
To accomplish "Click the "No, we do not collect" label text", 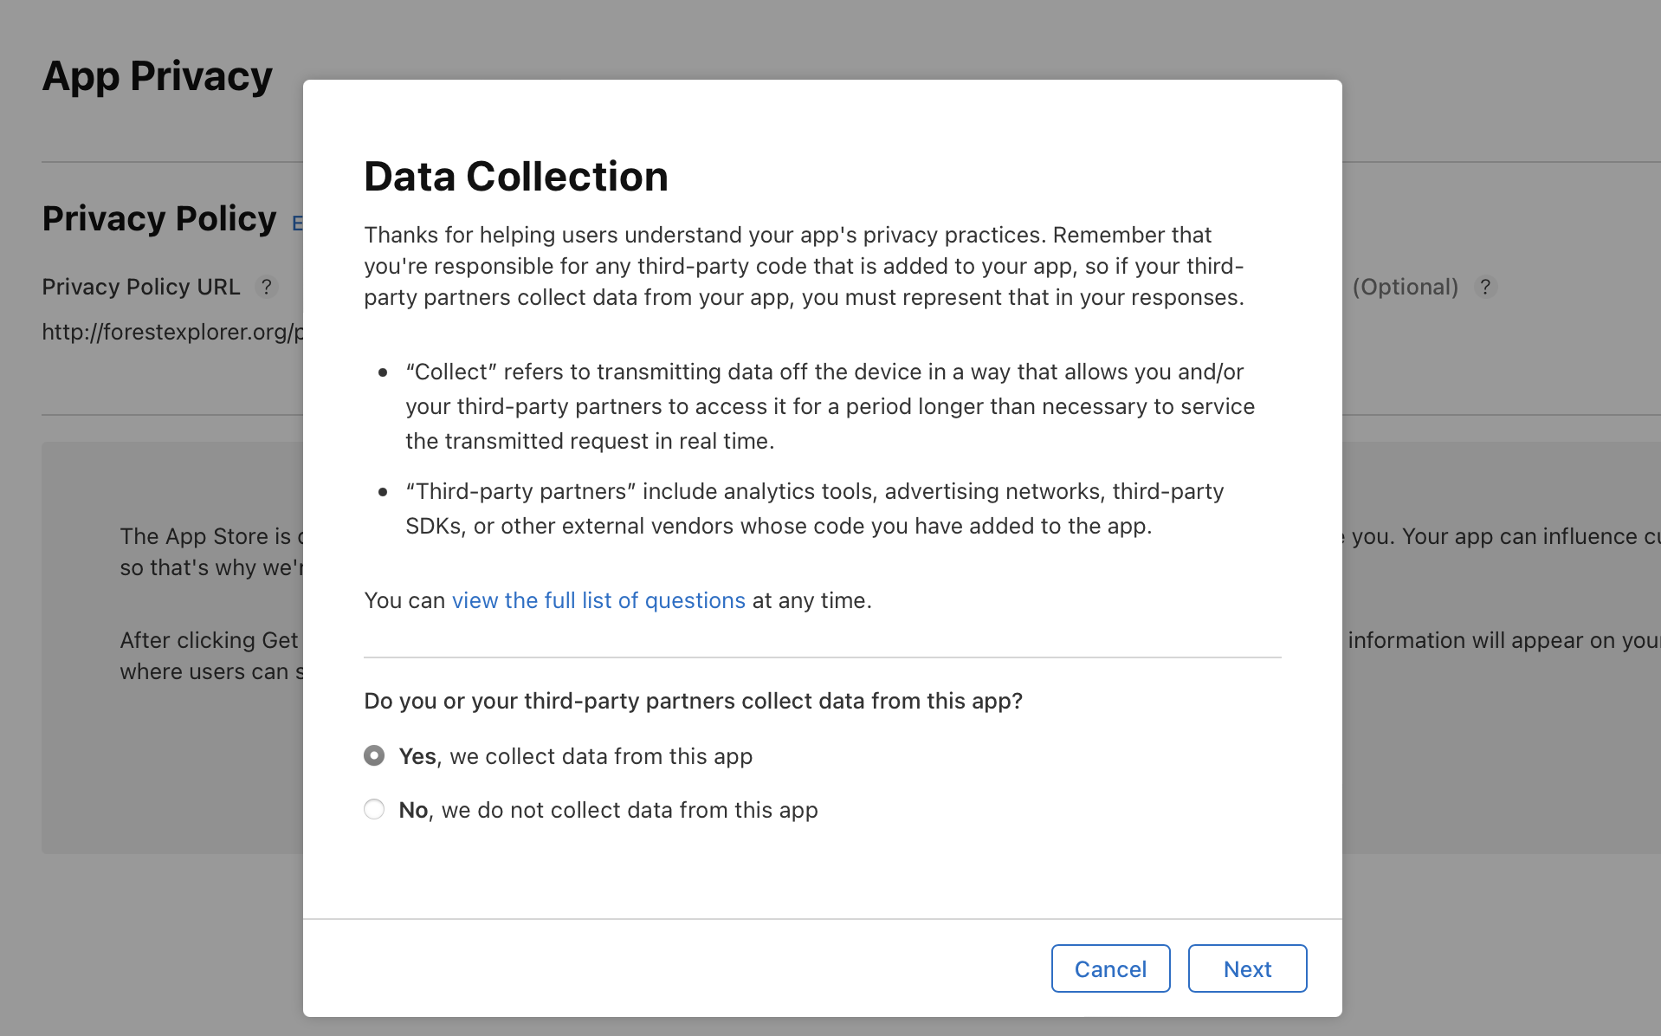I will [x=608, y=810].
